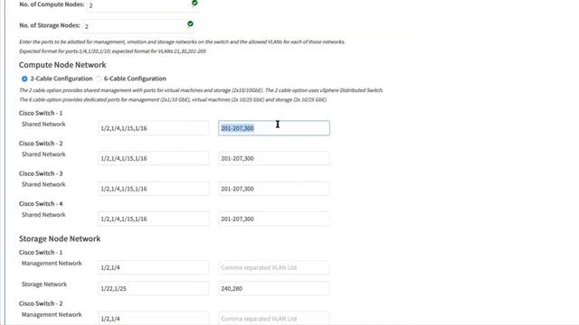
Task: Click the Storage Network label
Action: (44, 284)
